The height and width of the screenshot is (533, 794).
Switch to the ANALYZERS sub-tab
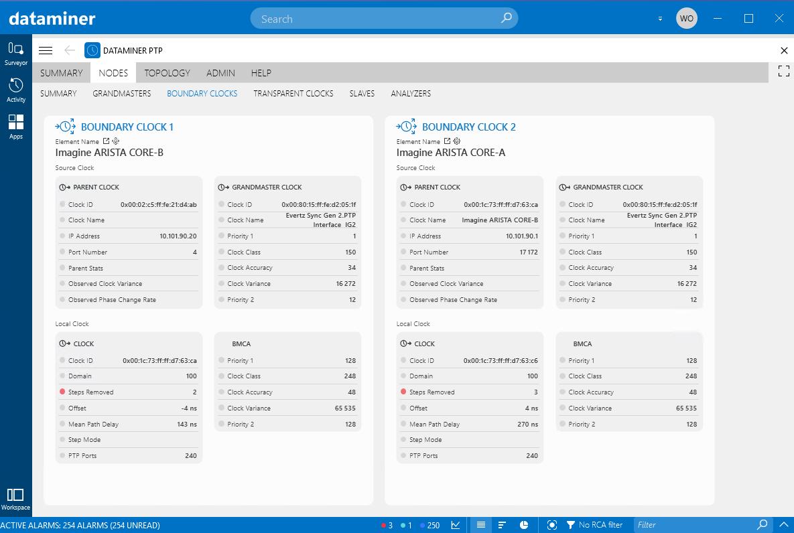(x=411, y=94)
